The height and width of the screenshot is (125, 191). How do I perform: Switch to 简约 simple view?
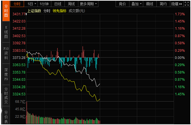coord(163,4)
